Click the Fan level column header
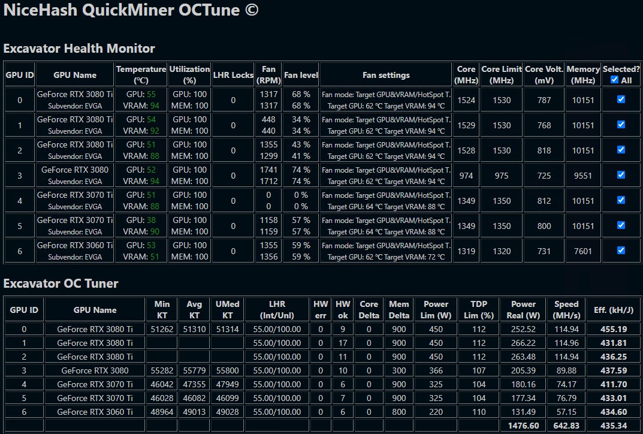This screenshot has height=434, width=643. tap(301, 75)
